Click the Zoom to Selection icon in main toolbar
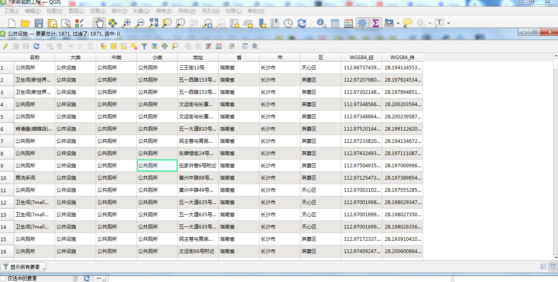Image resolution: width=558 pixels, height=282 pixels. pos(167,23)
